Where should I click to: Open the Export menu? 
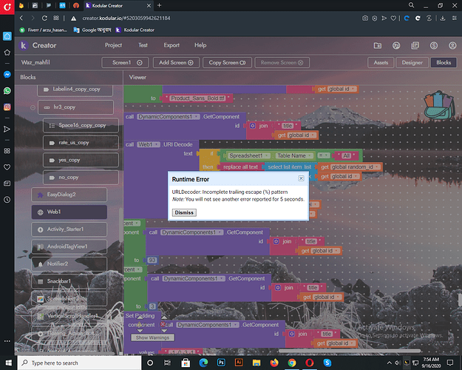171,45
